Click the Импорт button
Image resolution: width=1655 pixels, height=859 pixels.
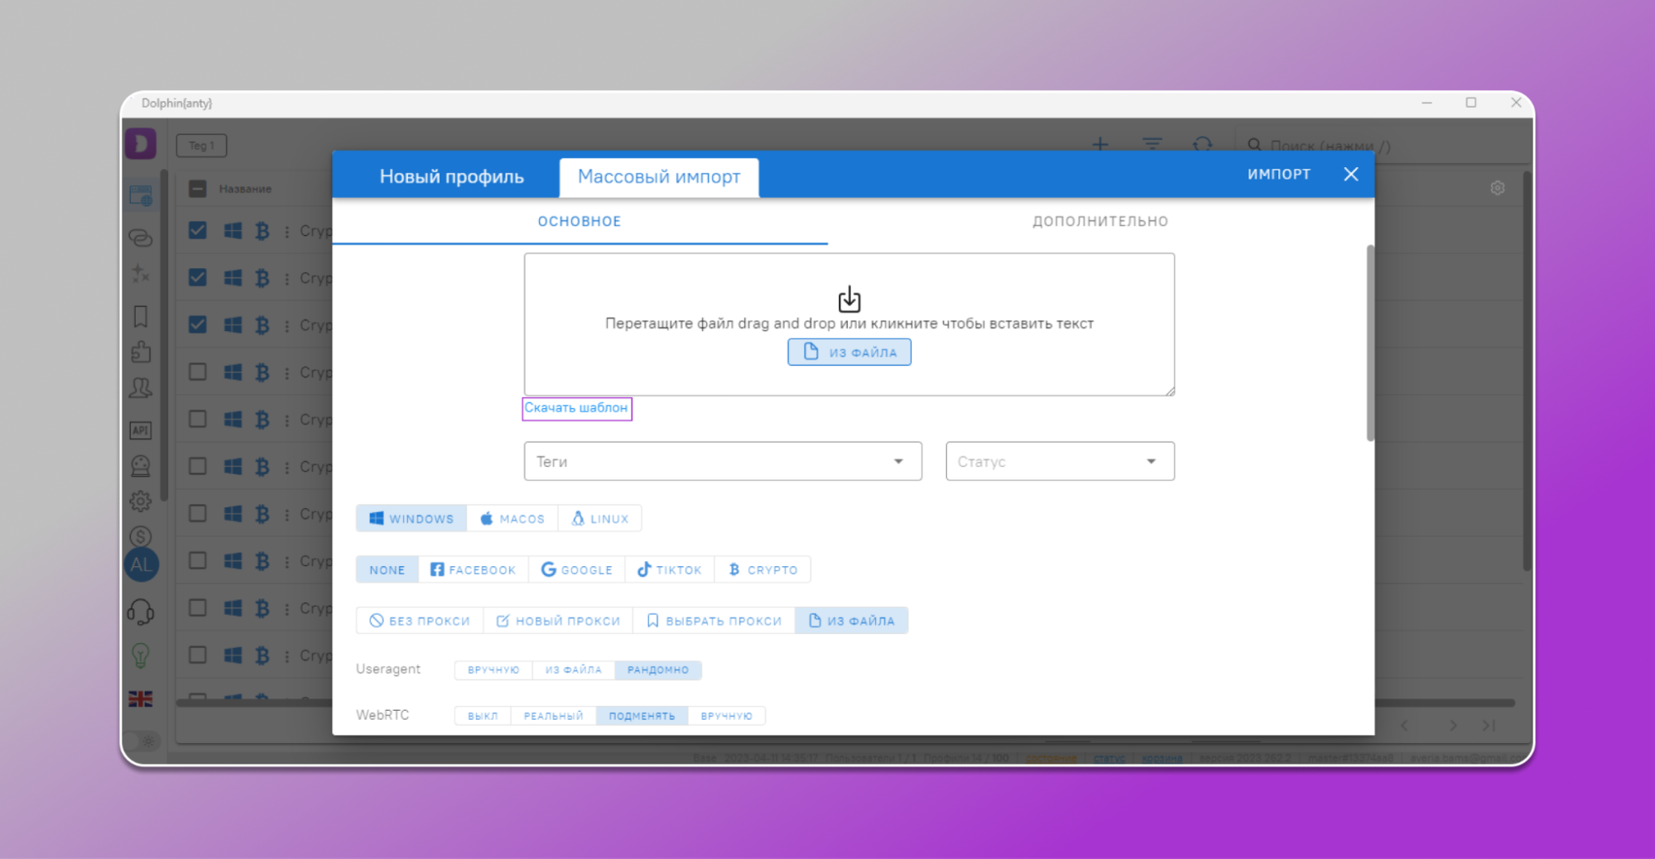point(1278,174)
